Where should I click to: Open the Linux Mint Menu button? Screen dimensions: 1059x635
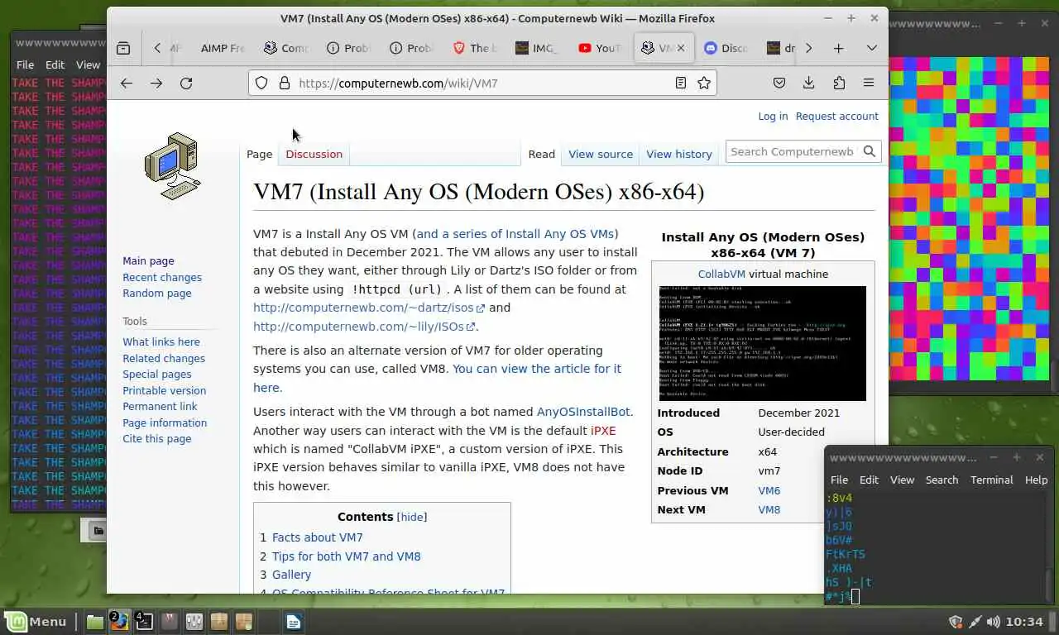click(36, 621)
